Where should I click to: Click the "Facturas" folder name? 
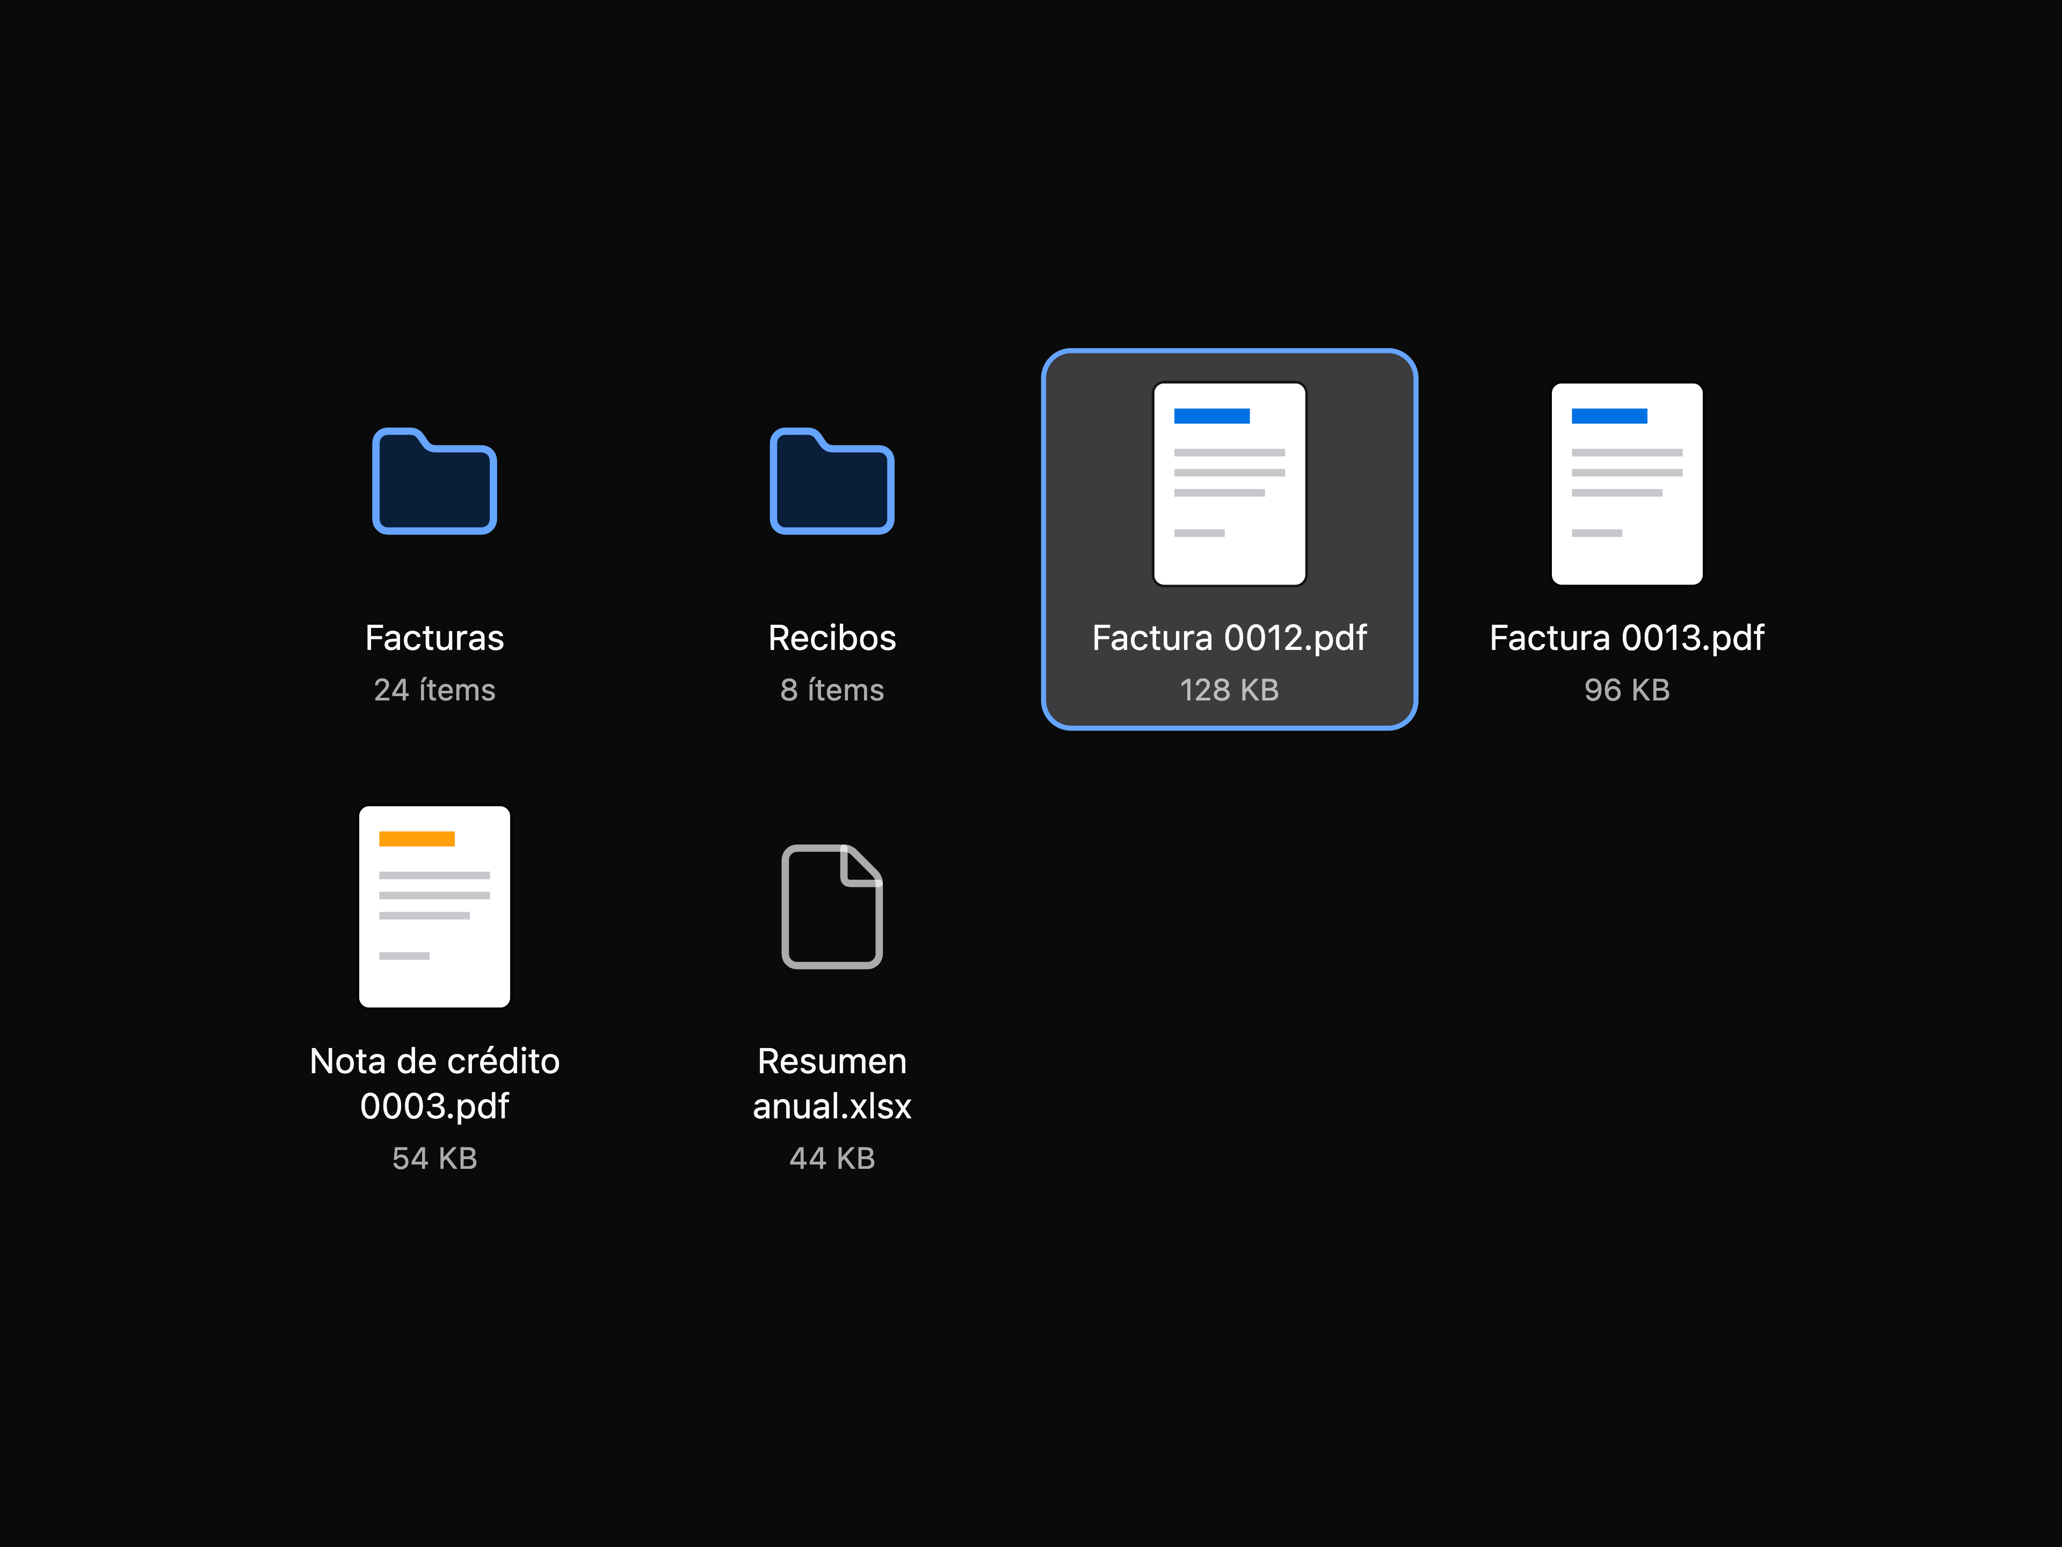click(x=434, y=638)
